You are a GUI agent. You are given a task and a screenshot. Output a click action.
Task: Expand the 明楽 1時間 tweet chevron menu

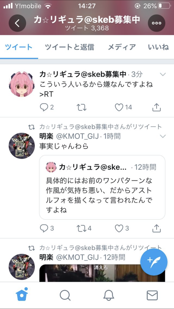click(163, 136)
